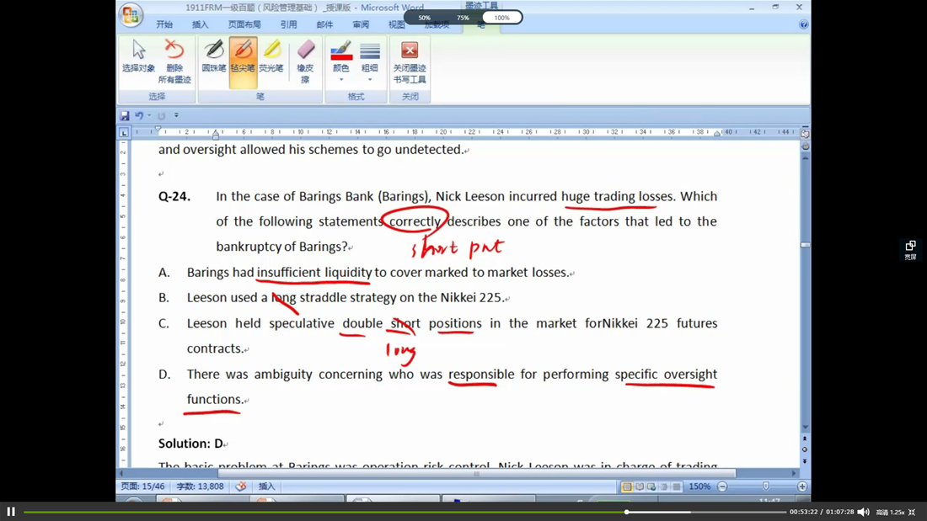Click the text 'Solution: D'
This screenshot has width=927, height=521.
pos(190,443)
